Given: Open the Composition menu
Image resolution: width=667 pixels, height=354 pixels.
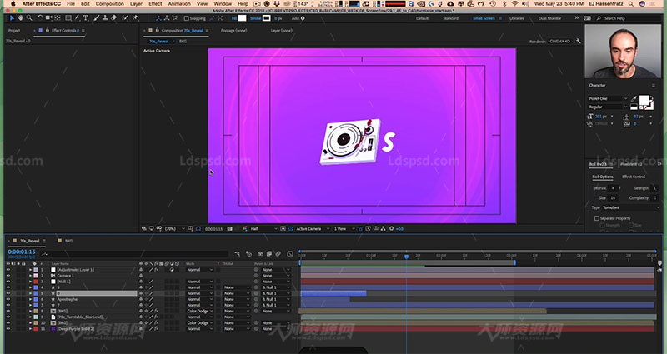Looking at the screenshot, I should click(x=110, y=4).
